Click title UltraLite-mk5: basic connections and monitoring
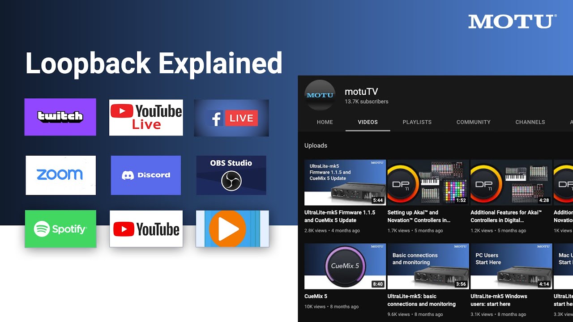 [422, 300]
